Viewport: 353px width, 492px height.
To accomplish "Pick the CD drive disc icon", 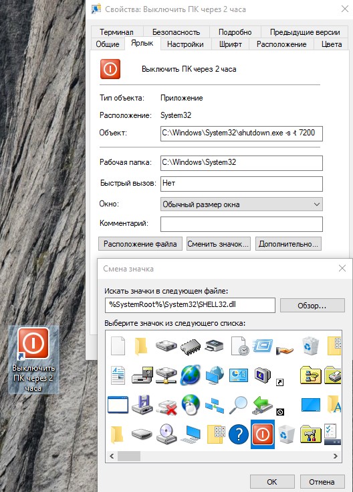I will [166, 434].
